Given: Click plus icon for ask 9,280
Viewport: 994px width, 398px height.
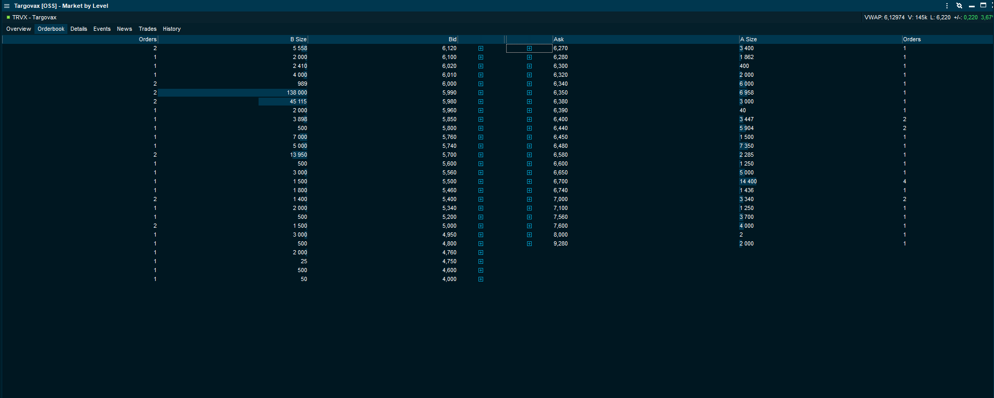Looking at the screenshot, I should 529,244.
